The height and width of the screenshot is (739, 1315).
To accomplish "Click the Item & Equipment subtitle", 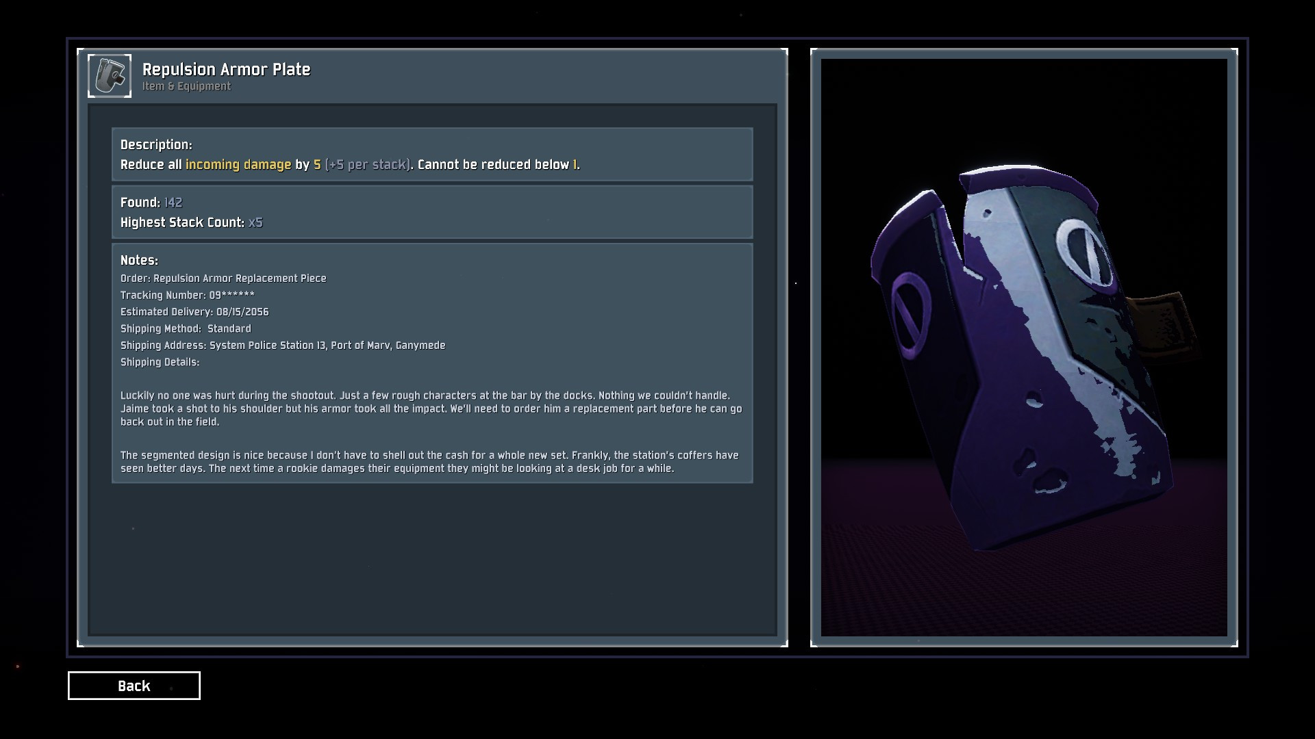I will pos(186,86).
